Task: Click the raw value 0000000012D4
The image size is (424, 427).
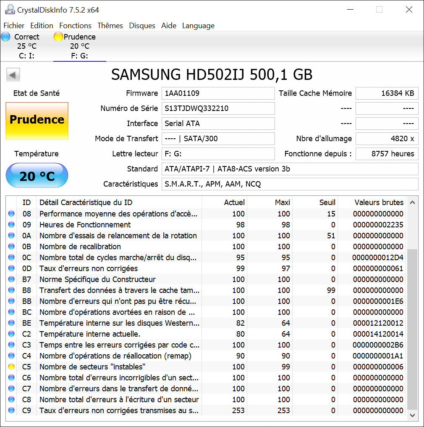Action: pyautogui.click(x=378, y=257)
